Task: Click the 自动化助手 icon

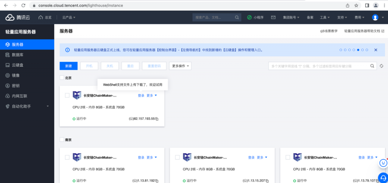Action: [8, 106]
